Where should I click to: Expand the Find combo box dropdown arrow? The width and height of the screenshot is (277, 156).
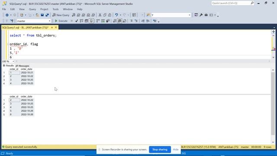pos(190,15)
